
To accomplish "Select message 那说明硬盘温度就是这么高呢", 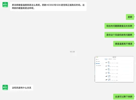I will tap(48, 7).
